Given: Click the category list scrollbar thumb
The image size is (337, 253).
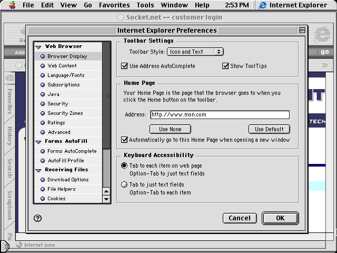Looking at the screenshot, I should 106,95.
